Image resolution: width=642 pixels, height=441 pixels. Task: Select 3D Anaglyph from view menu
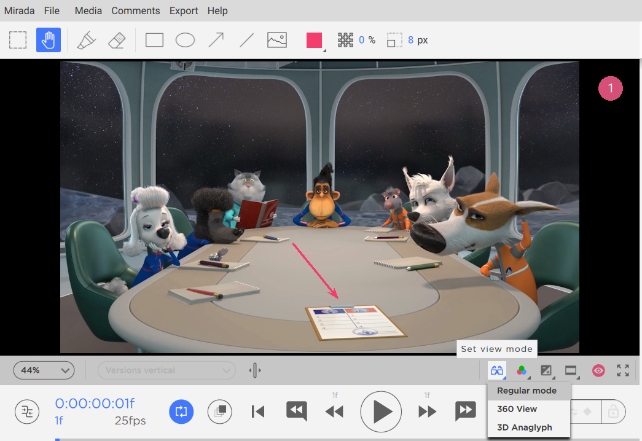point(528,427)
